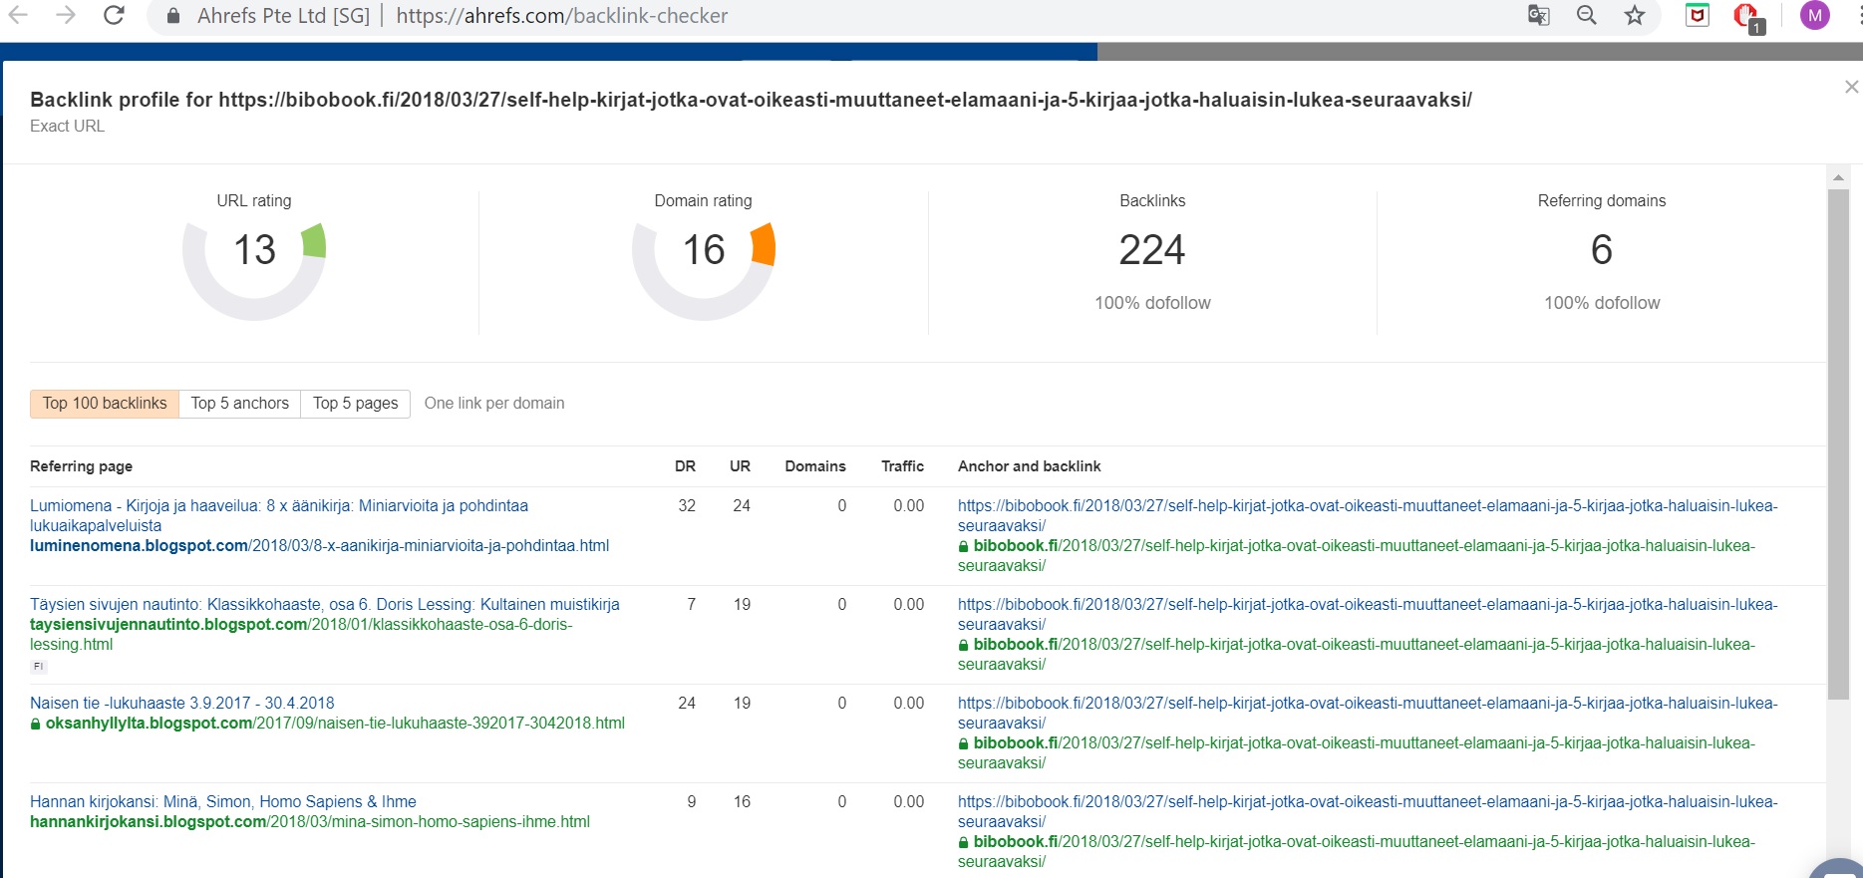
Task: Close the backlink profile dialog
Action: pyautogui.click(x=1851, y=87)
